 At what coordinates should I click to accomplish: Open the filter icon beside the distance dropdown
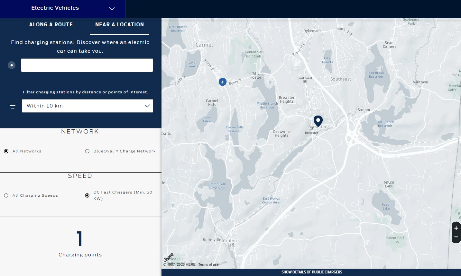12,105
